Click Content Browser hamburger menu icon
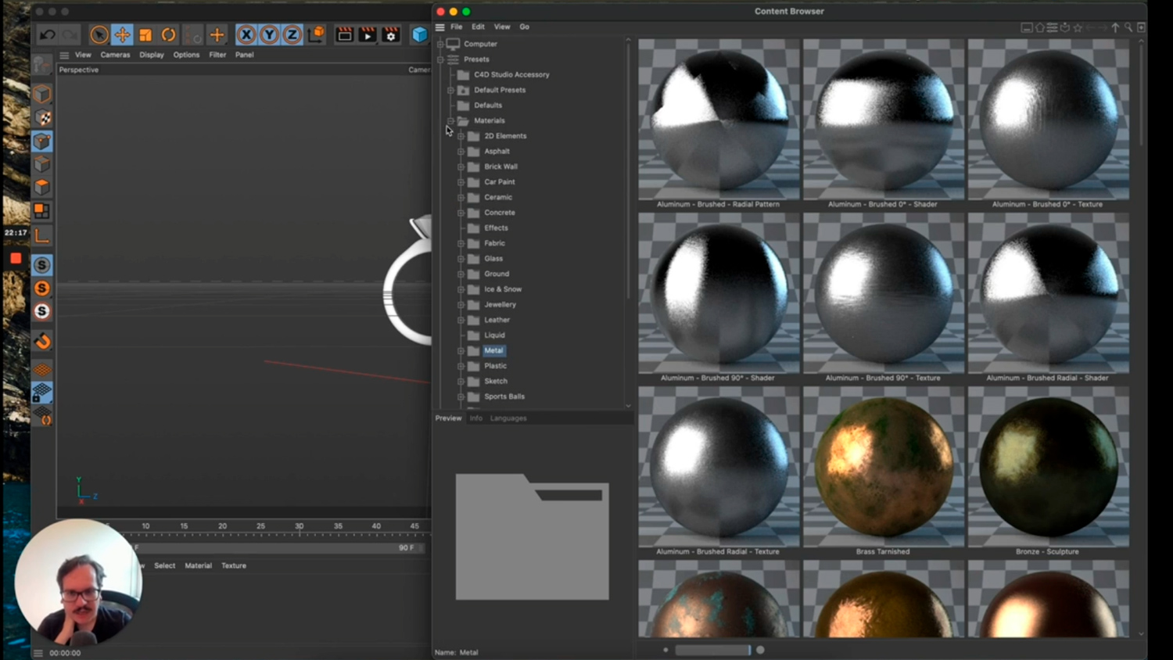The height and width of the screenshot is (660, 1173). (440, 27)
